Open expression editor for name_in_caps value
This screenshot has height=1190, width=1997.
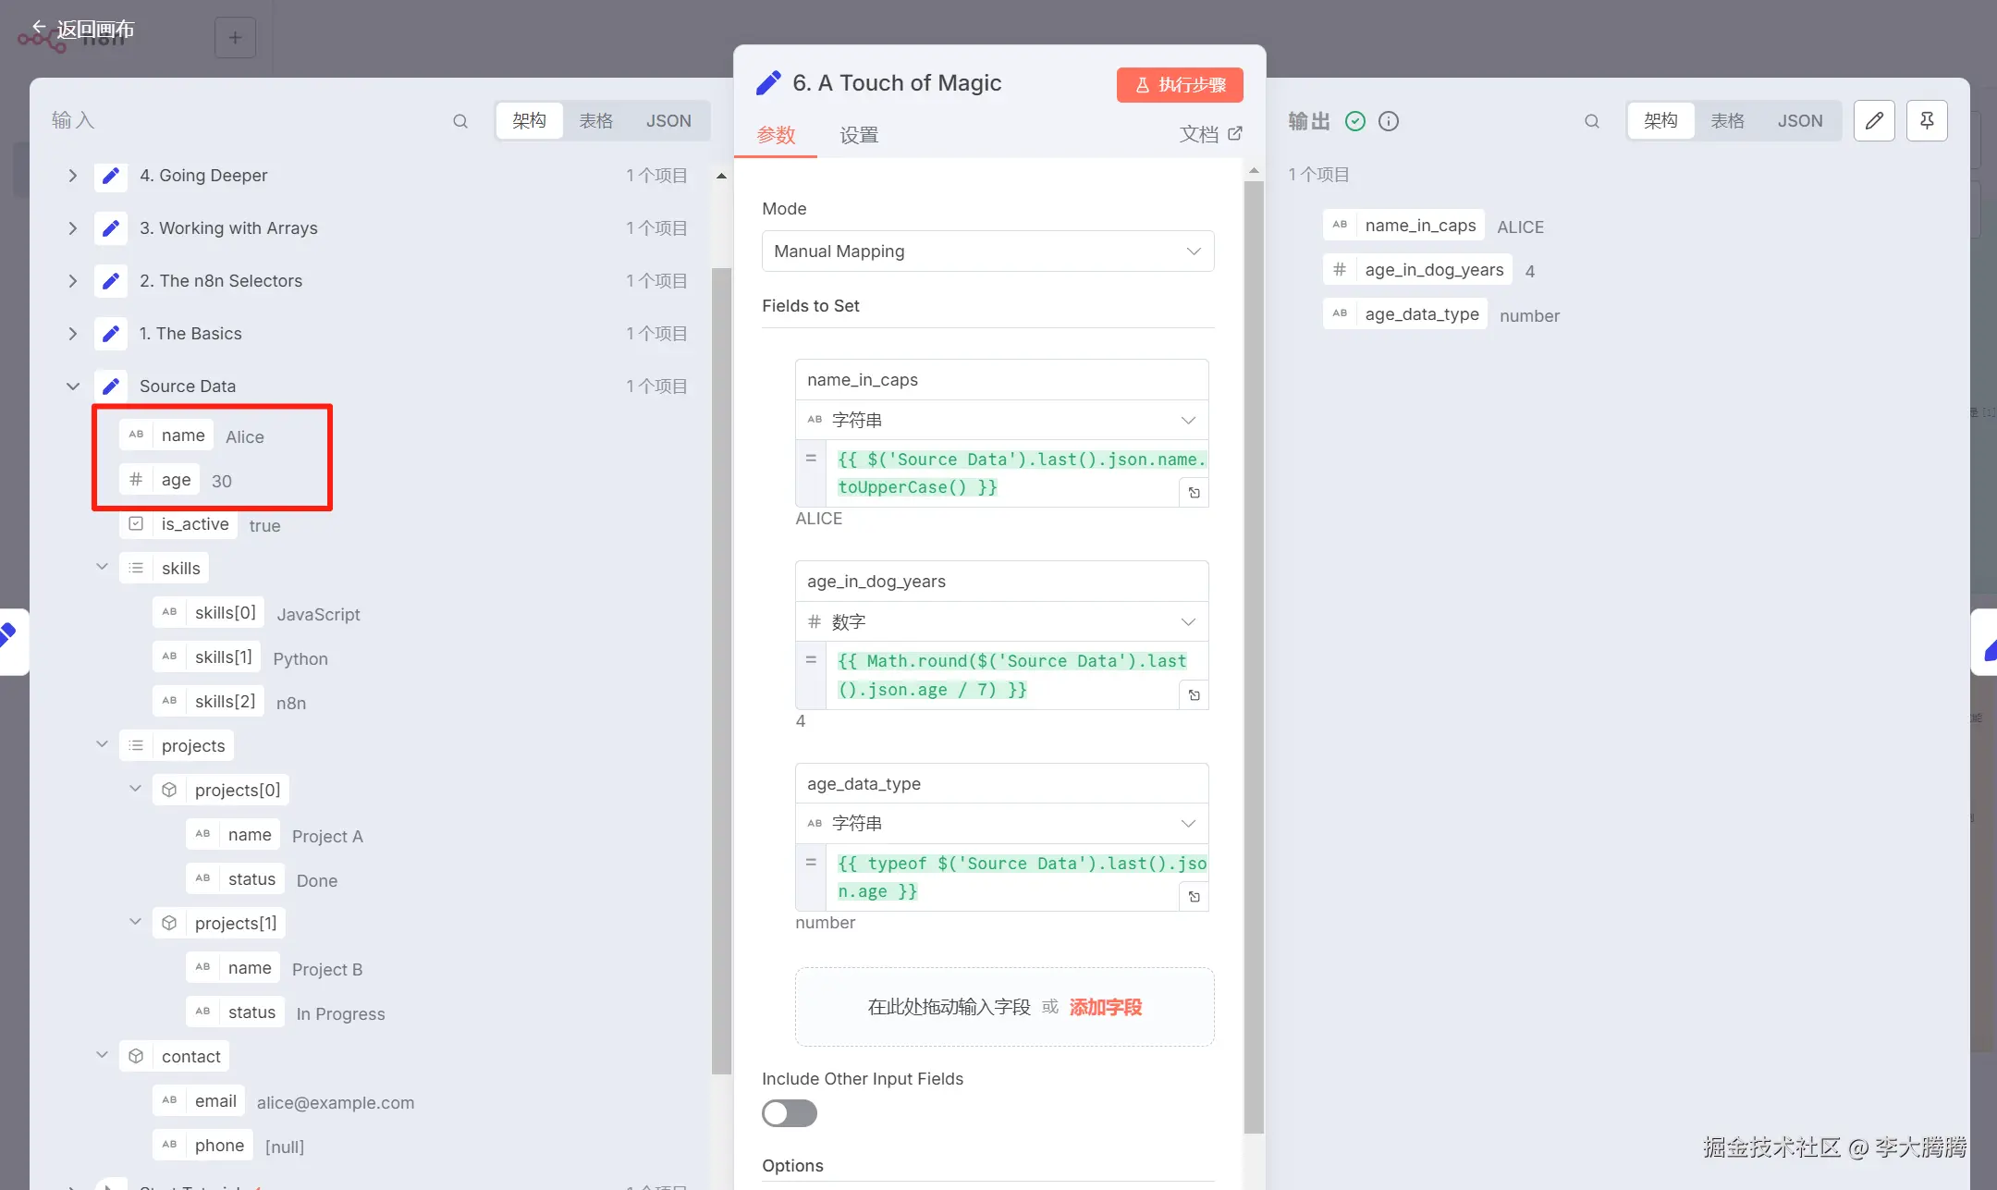[1194, 493]
